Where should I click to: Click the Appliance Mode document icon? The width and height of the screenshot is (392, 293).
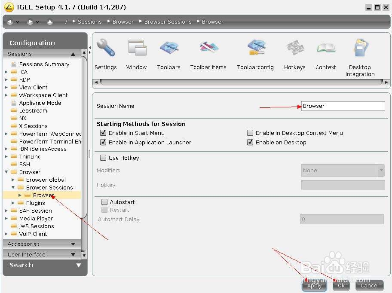[x=14, y=103]
